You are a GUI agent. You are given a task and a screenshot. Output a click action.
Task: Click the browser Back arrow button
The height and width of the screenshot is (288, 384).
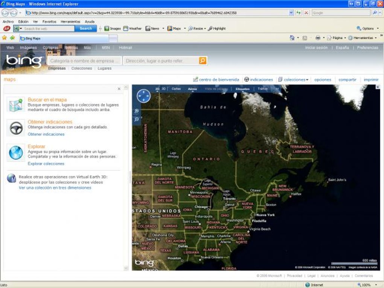pyautogui.click(x=5, y=12)
